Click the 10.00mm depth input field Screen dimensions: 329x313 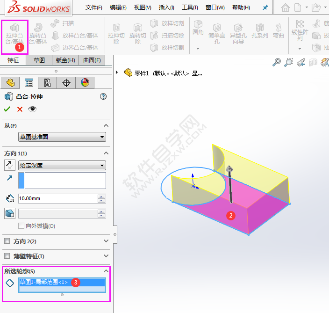click(58, 198)
